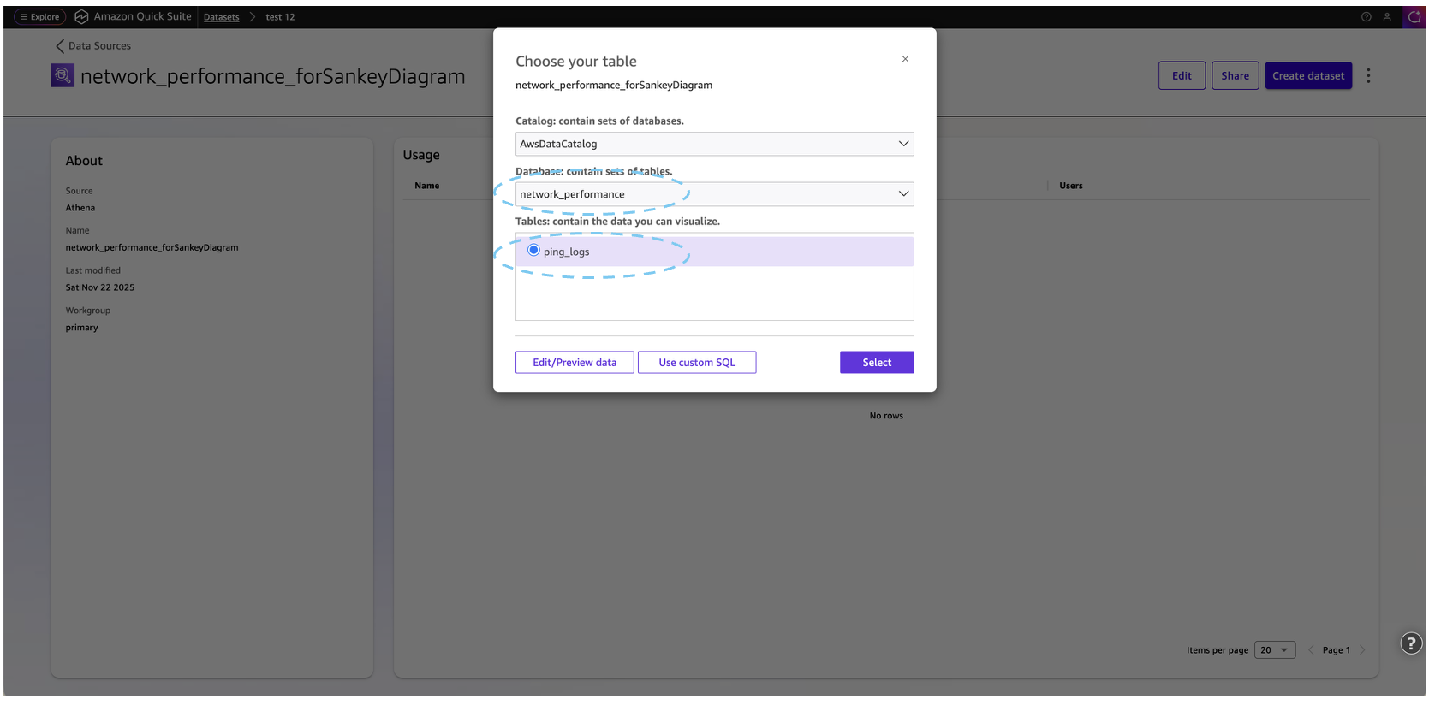Open the help icon in top bar
The height and width of the screenshot is (705, 1435).
1367,17
